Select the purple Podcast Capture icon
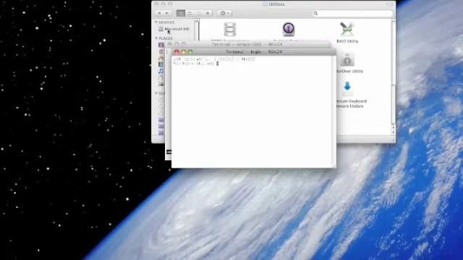 289,29
